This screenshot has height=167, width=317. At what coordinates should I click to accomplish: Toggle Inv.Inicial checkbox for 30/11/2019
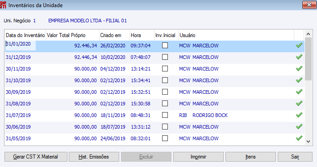tap(165, 69)
